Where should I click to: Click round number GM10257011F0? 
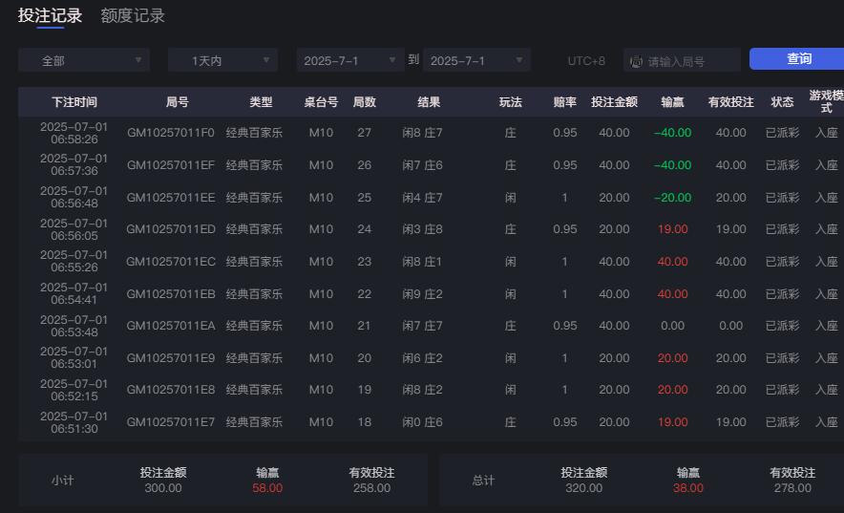(171, 133)
